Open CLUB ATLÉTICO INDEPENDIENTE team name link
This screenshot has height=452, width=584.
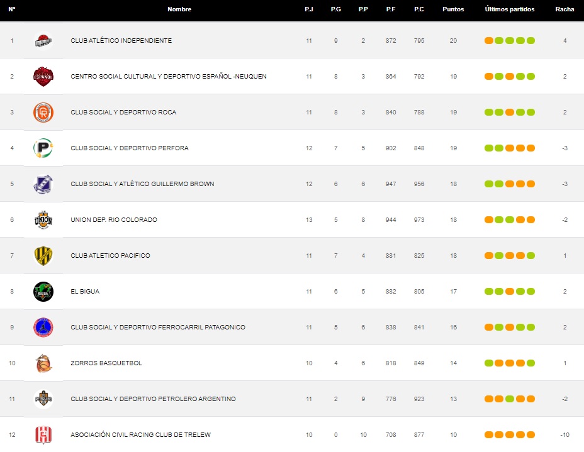121,41
